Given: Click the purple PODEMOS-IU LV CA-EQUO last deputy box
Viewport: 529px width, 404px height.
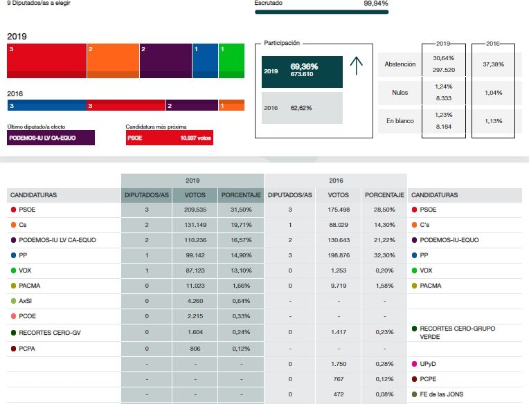Looking at the screenshot, I should (x=51, y=138).
